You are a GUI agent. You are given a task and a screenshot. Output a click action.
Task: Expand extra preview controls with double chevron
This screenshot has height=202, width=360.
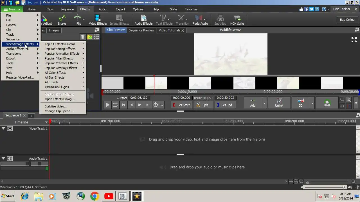click(x=356, y=103)
